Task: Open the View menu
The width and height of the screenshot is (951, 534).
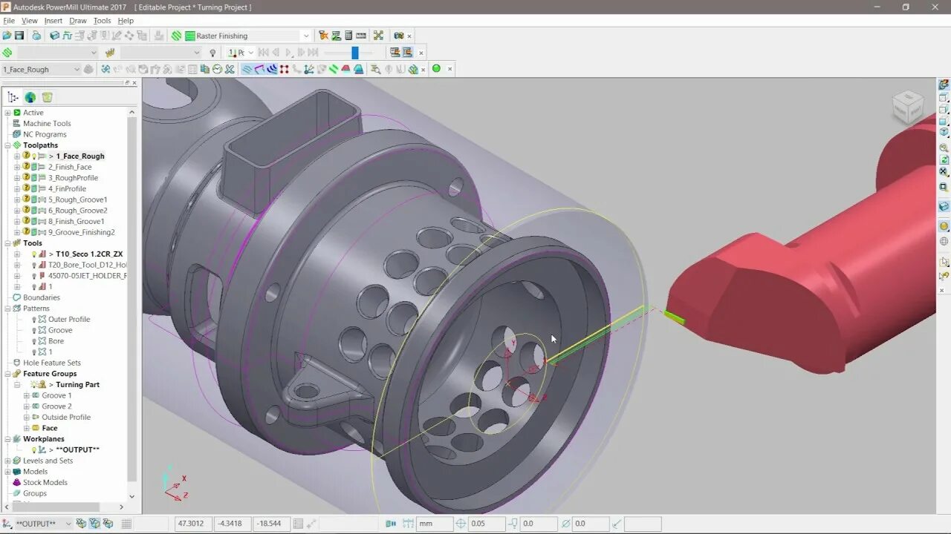Action: tap(30, 21)
